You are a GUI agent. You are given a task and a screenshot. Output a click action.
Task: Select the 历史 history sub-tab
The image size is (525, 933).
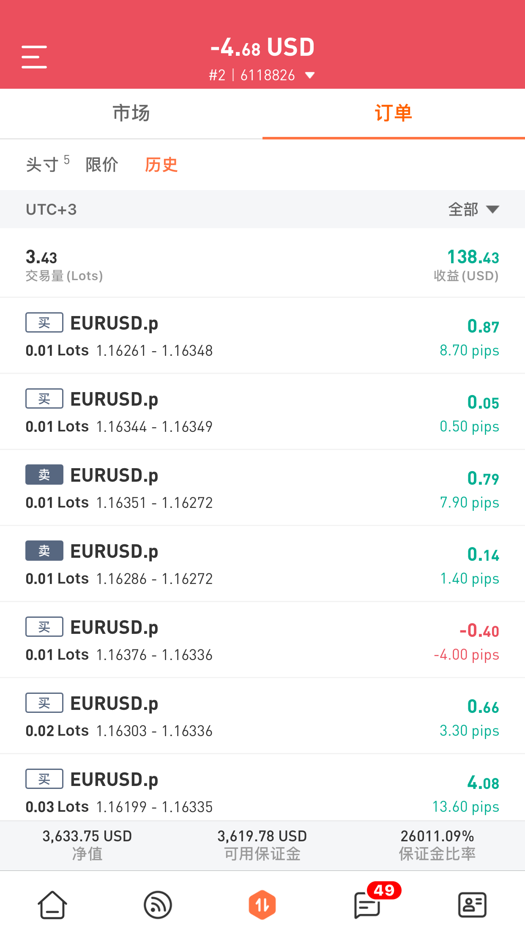pos(161,164)
